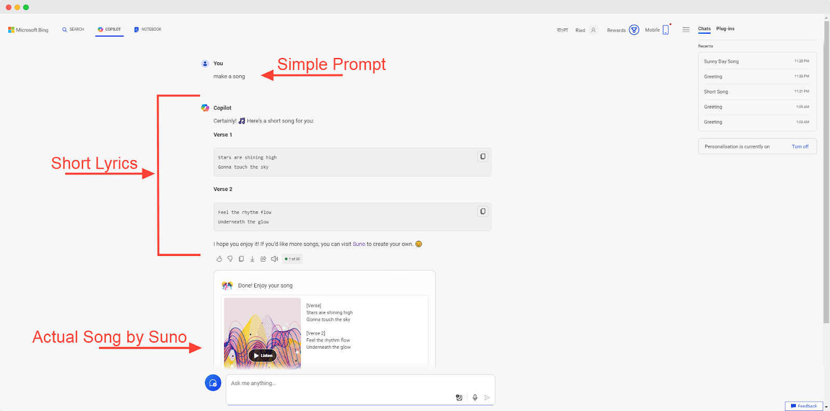The image size is (830, 411).
Task: Play the song with Listen button
Action: (x=263, y=355)
